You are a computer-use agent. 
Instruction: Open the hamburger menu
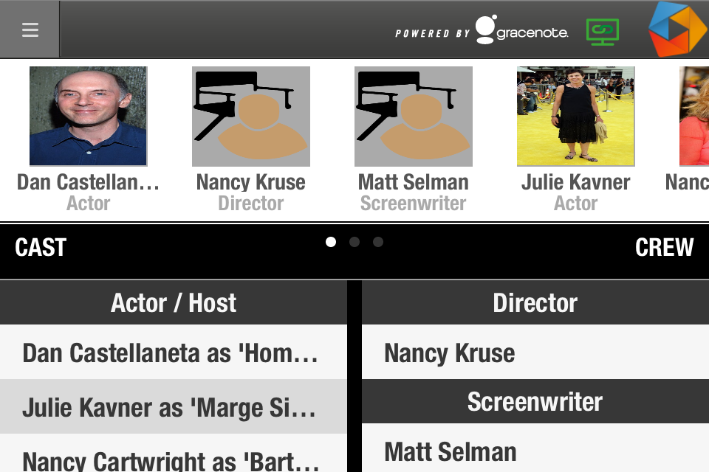30,29
